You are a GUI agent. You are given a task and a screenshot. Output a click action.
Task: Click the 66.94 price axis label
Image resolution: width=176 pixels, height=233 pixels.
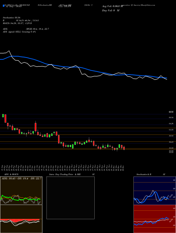coord(171,118)
